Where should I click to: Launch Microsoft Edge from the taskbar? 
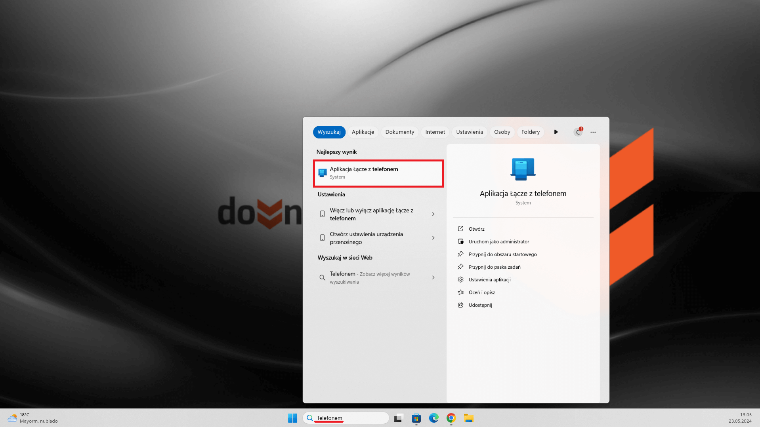(433, 418)
